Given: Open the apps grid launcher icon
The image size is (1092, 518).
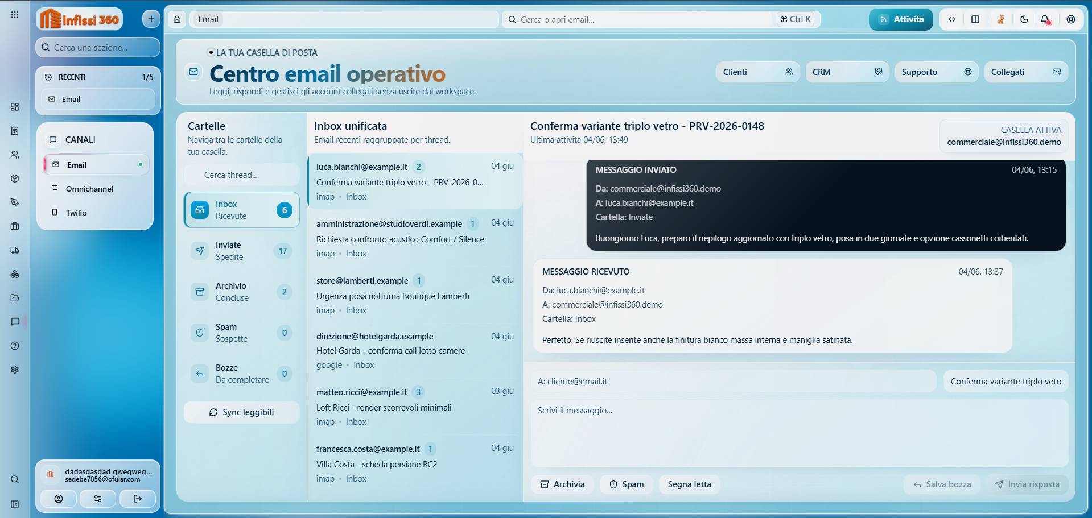Looking at the screenshot, I should coord(15,15).
